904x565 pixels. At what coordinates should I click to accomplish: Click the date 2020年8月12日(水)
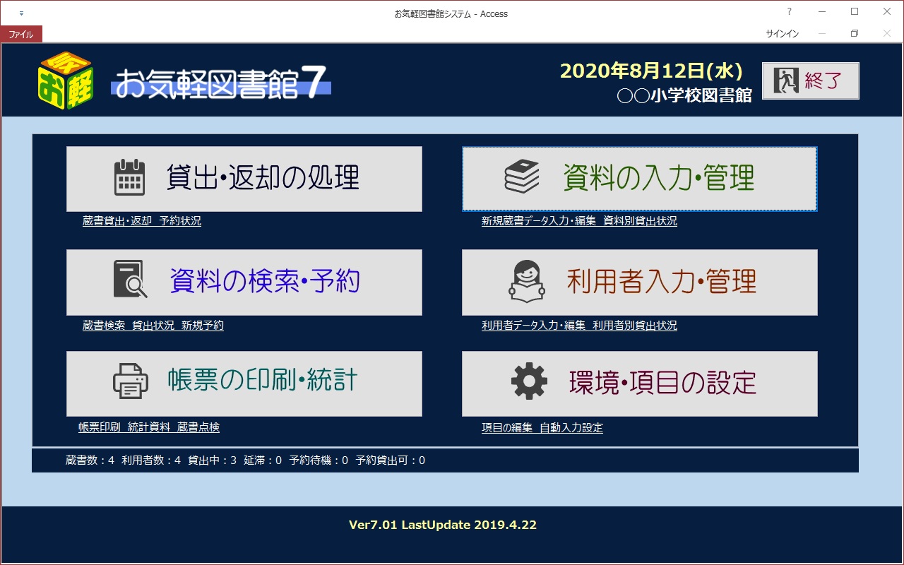tap(651, 71)
